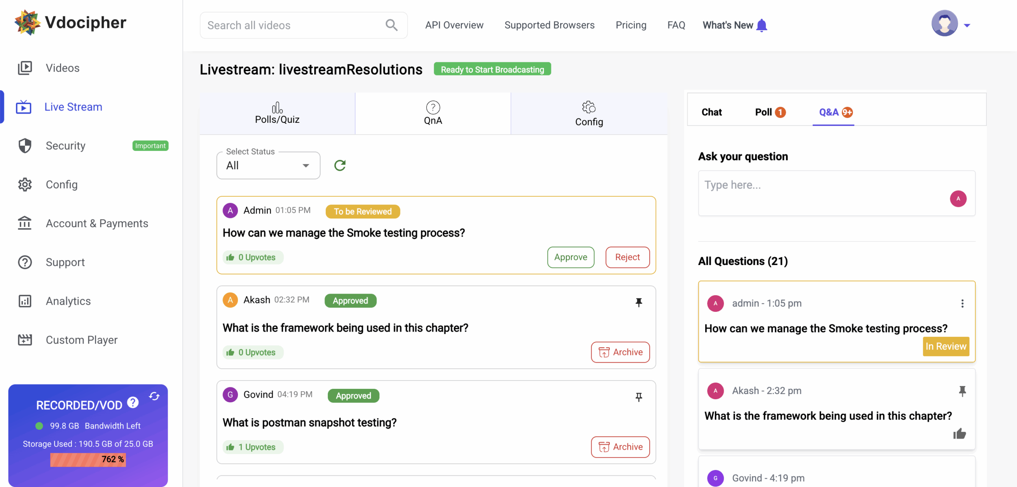Click the refresh questions icon

tap(340, 165)
